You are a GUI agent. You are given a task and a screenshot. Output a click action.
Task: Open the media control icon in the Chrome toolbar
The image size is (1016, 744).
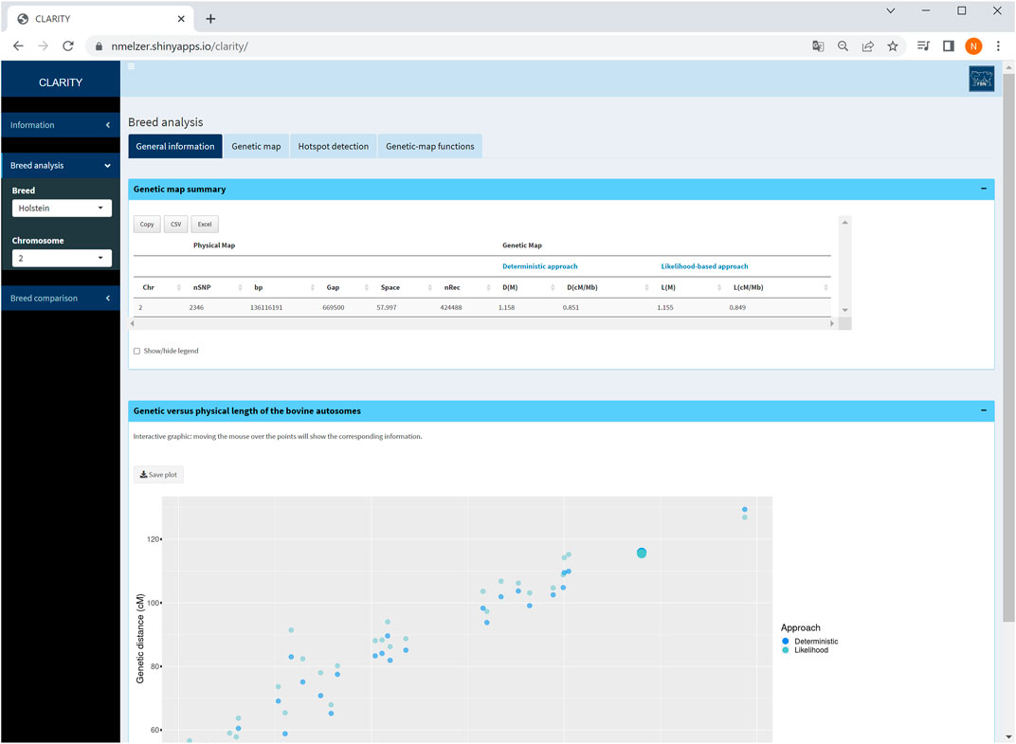[923, 46]
